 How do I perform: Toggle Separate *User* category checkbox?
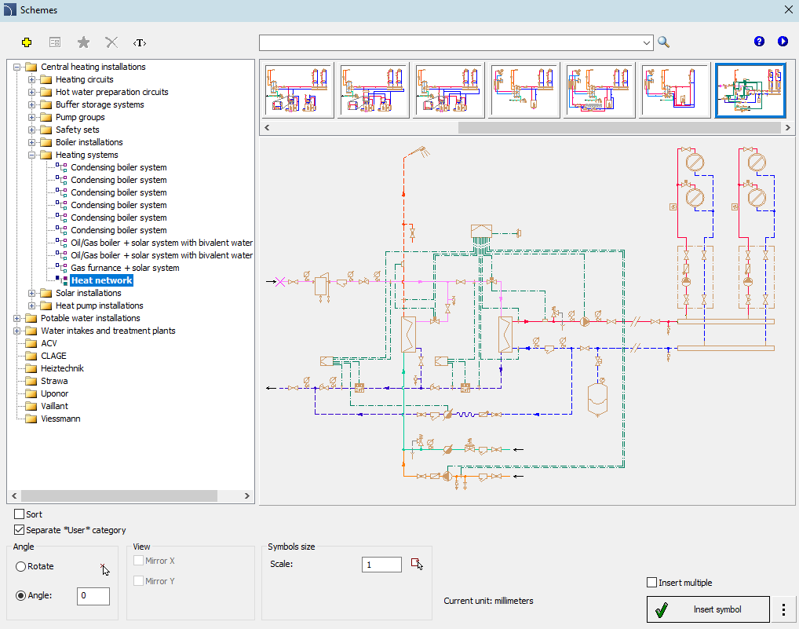20,530
